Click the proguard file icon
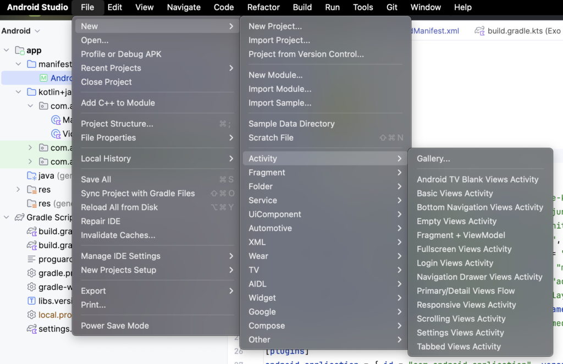 tap(31, 259)
